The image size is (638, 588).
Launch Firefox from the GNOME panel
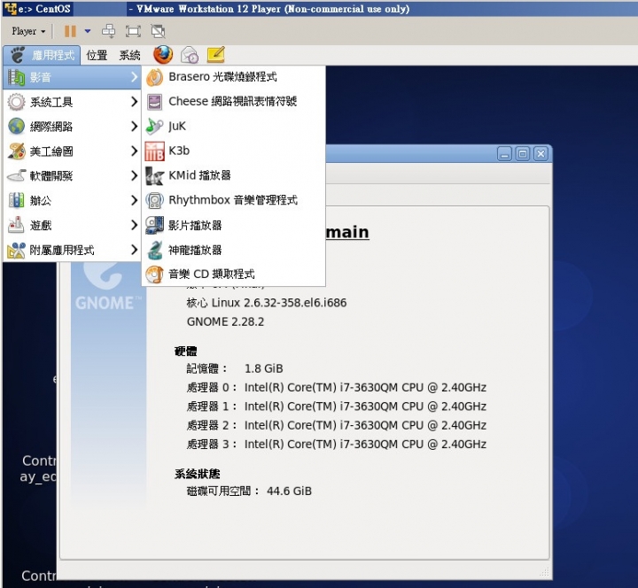pos(163,55)
